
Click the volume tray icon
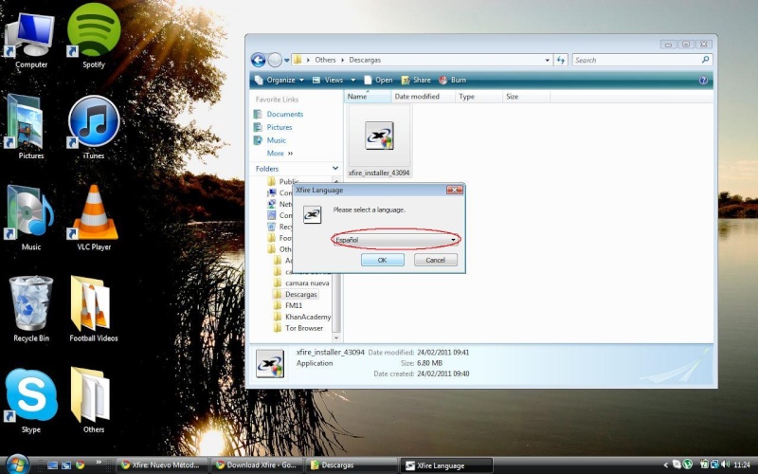[725, 465]
